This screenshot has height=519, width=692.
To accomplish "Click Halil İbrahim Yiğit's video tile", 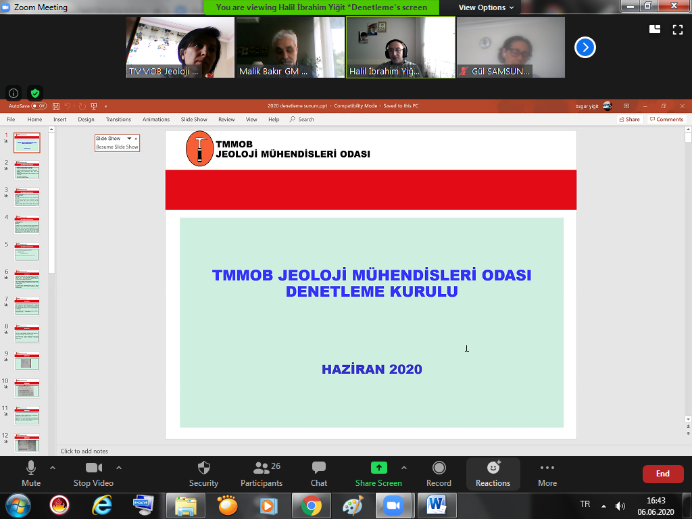I will click(x=401, y=47).
